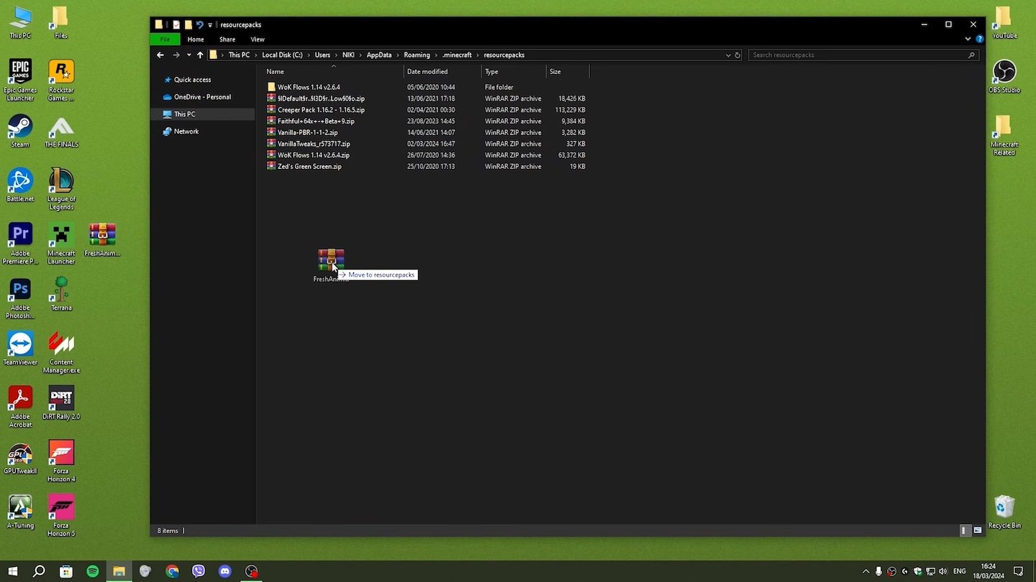Open the Windows Start menu
This screenshot has width=1036, height=582.
pos(13,571)
